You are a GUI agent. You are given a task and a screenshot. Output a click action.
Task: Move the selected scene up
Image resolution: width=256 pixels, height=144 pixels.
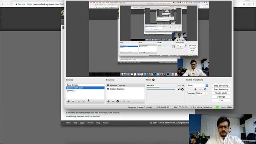click(79, 101)
